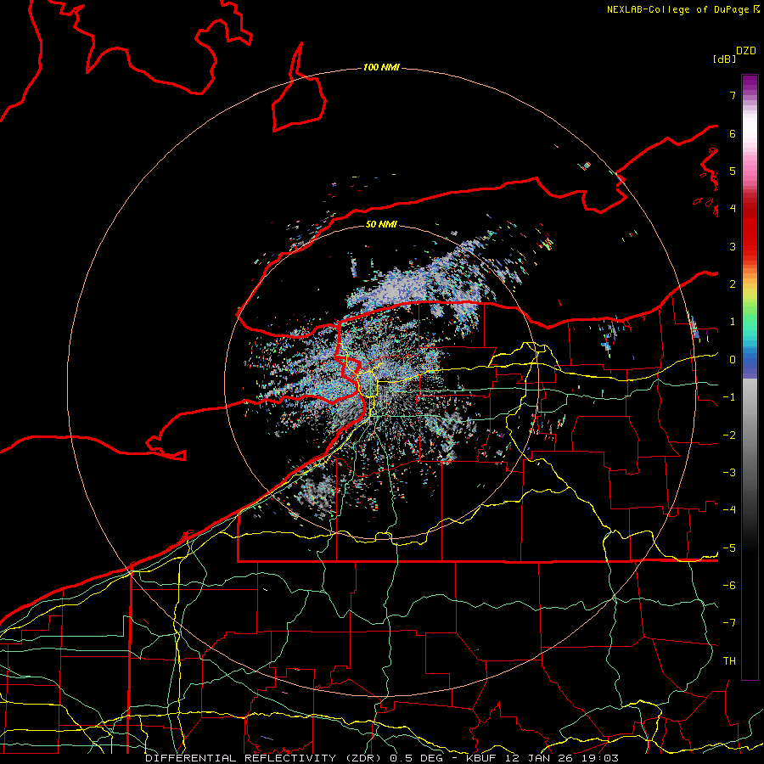Click the 7 value on the color scale
Viewport: 764px width, 764px height.
733,95
